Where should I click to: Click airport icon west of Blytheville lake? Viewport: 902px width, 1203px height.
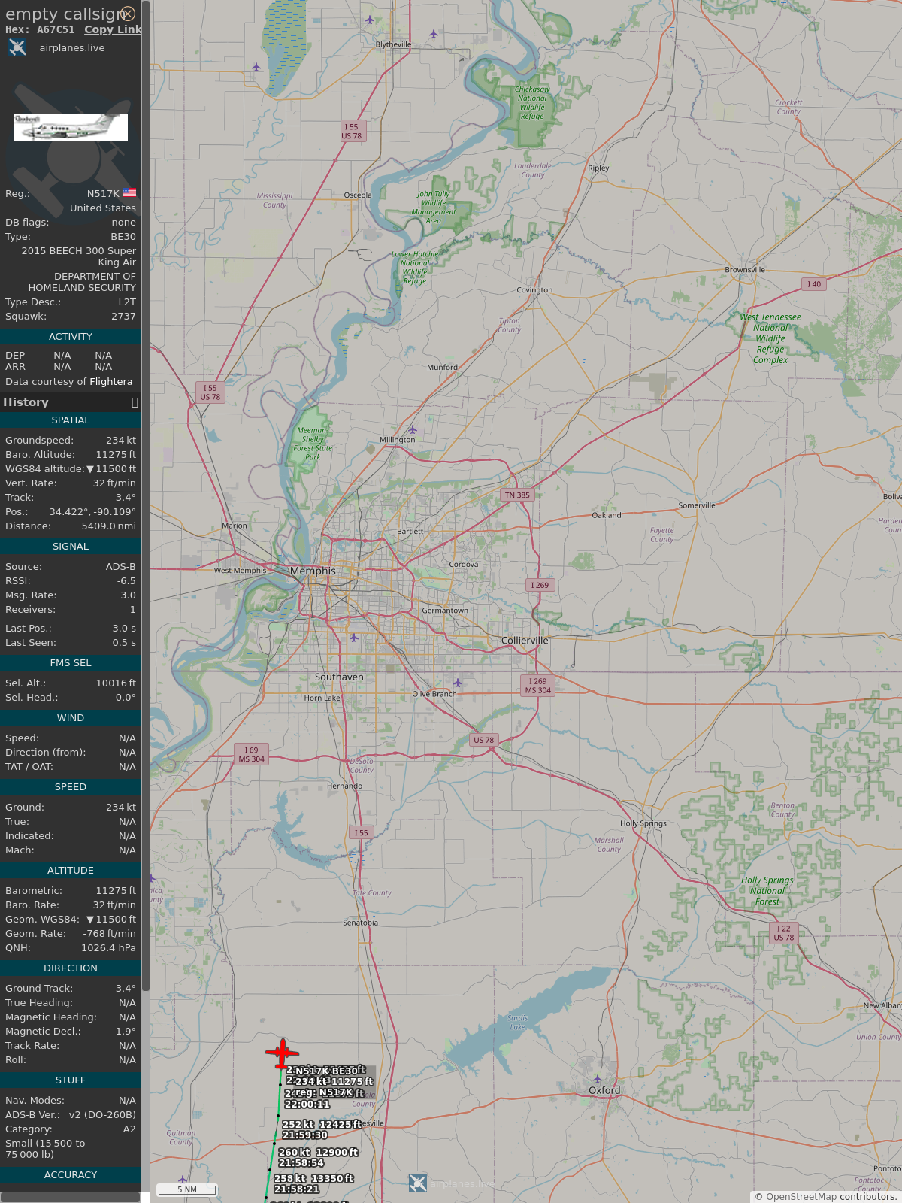[256, 67]
